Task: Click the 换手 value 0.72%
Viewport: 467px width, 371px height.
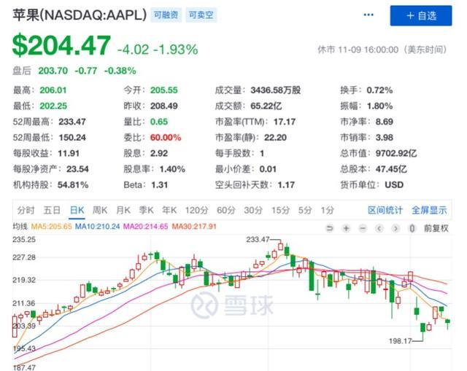Action: tap(379, 90)
